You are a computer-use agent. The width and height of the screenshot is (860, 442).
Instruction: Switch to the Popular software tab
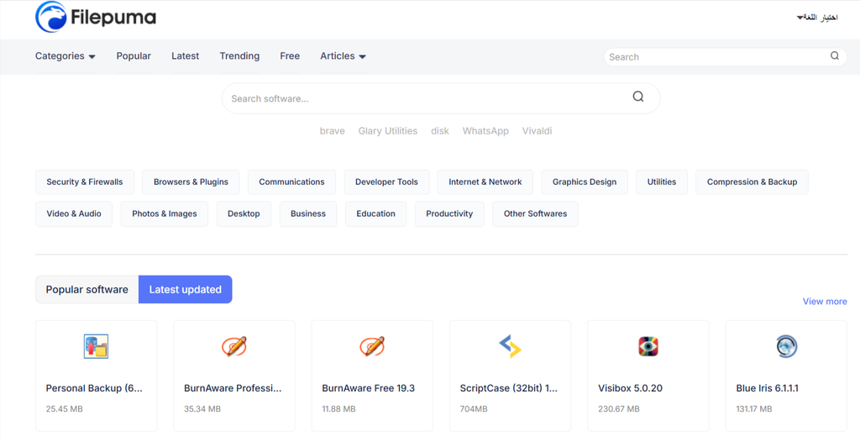[x=87, y=289]
